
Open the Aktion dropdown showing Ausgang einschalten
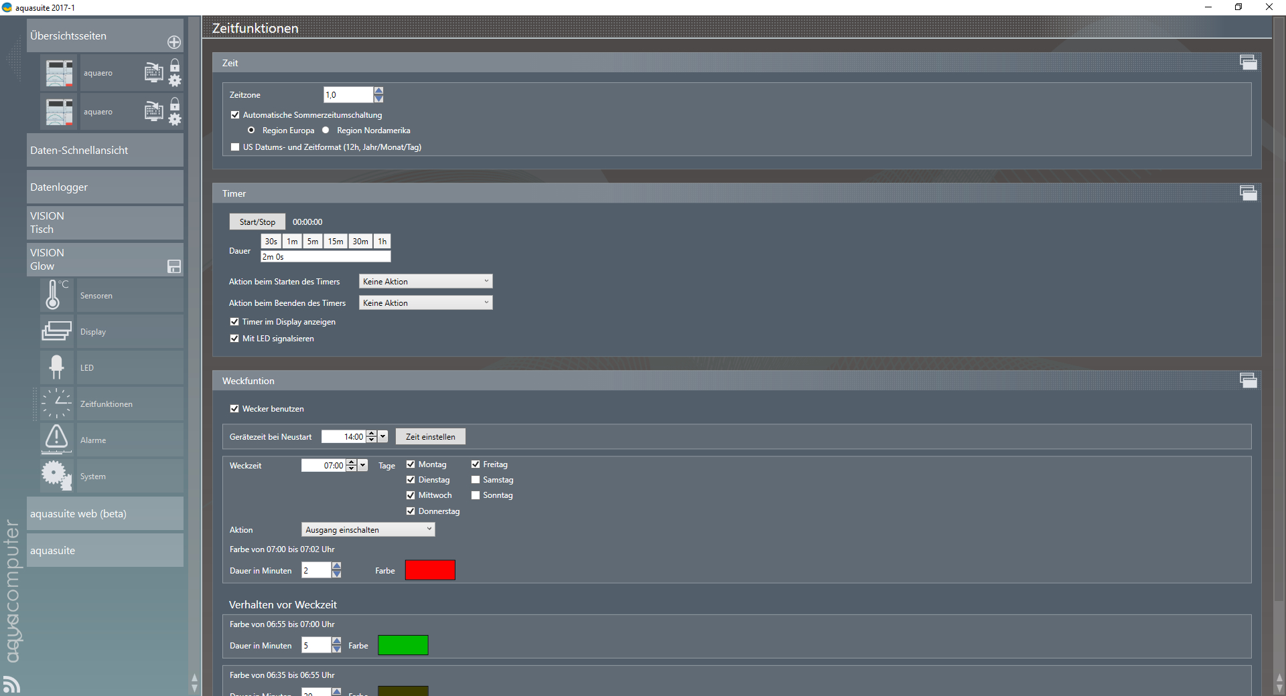coord(368,530)
